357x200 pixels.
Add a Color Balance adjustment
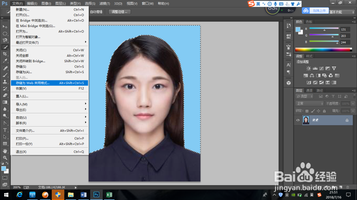312,75
